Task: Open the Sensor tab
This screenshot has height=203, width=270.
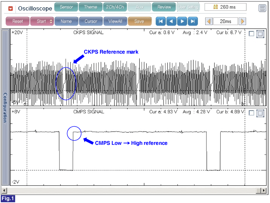Action: click(x=66, y=7)
